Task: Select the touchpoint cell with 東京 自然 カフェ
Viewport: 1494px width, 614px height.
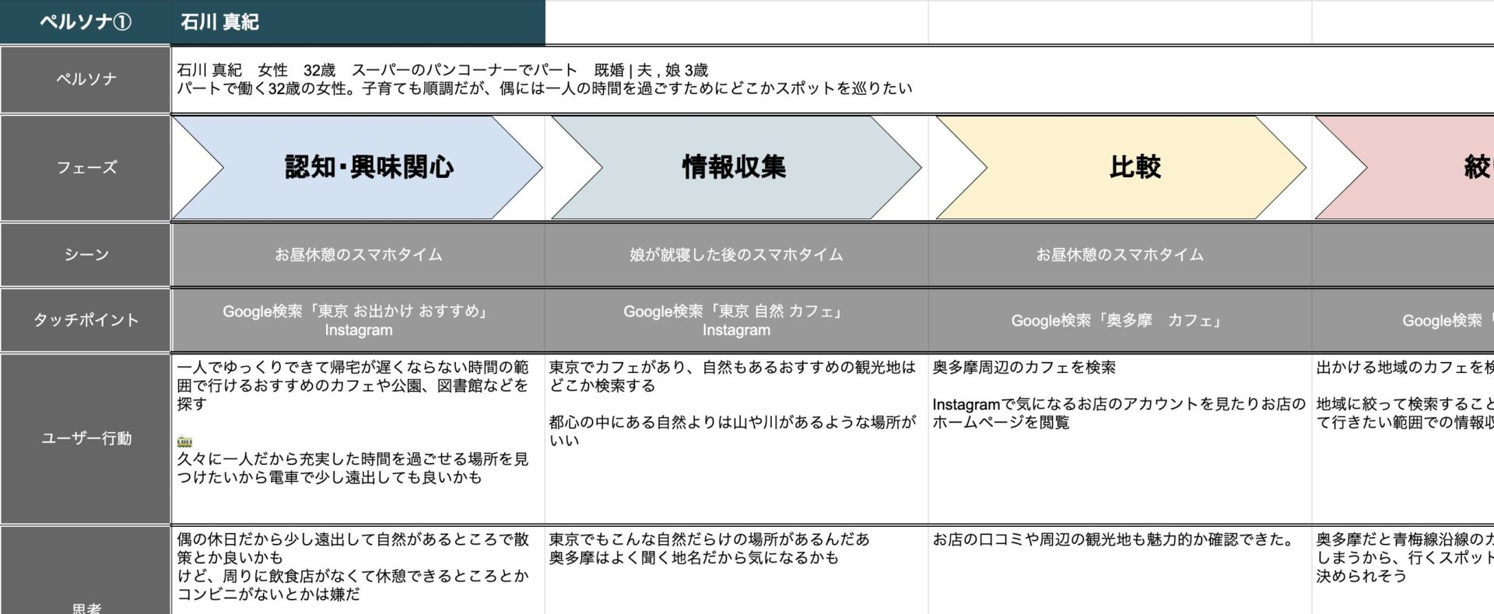Action: (x=736, y=320)
